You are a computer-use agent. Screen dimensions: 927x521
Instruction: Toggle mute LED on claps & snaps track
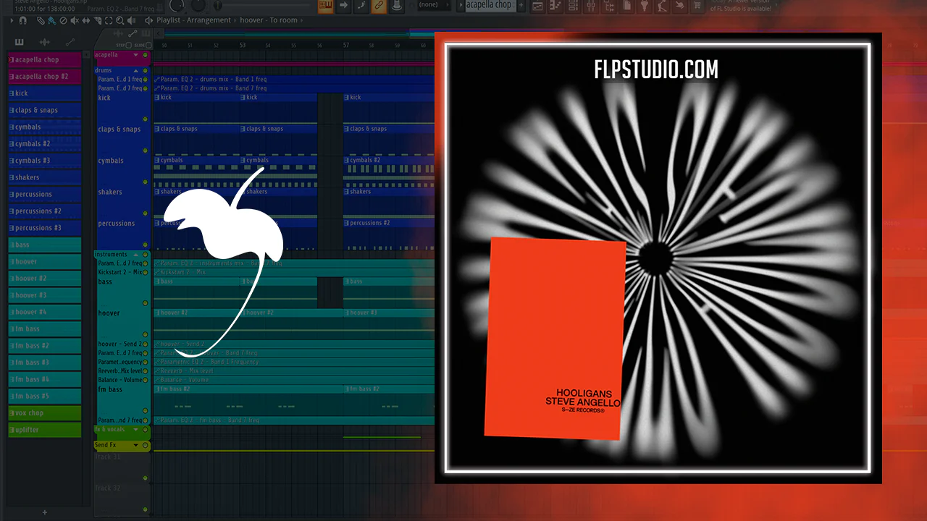(x=146, y=151)
